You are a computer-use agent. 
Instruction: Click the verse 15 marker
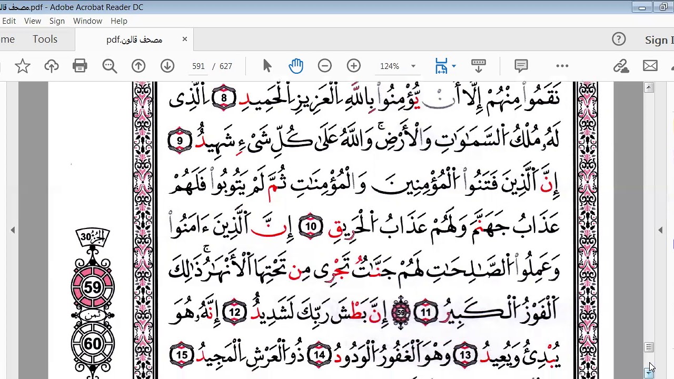(182, 356)
